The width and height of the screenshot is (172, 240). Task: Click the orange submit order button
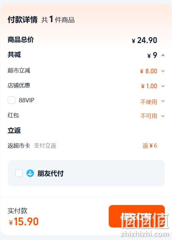click(x=137, y=216)
